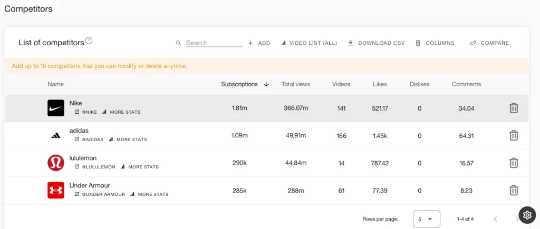The height and width of the screenshot is (229, 540).
Task: Open the COLUMNS chooser
Action: 435,43
